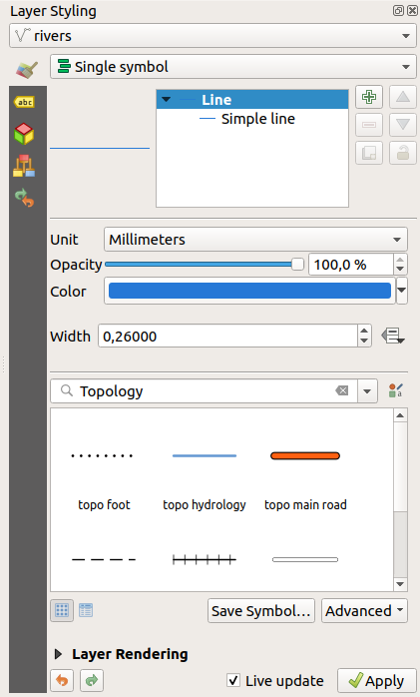
Task: Open the Diagrams tab icon in sidebar
Action: click(x=24, y=166)
